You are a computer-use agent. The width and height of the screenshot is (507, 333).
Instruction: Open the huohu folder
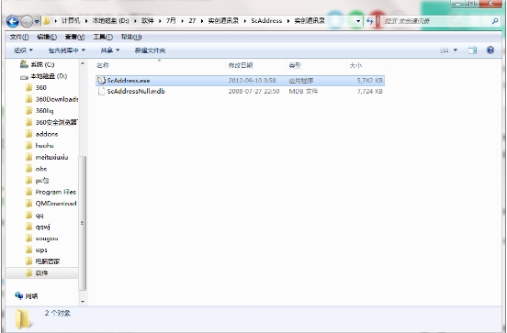click(x=45, y=146)
